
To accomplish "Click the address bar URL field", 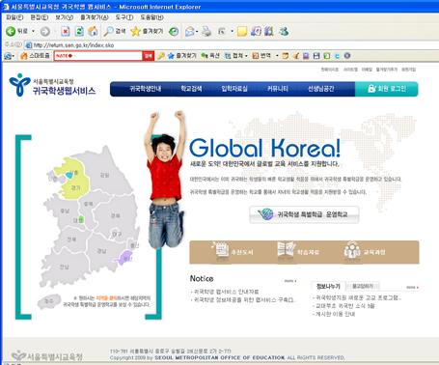I will click(232, 45).
